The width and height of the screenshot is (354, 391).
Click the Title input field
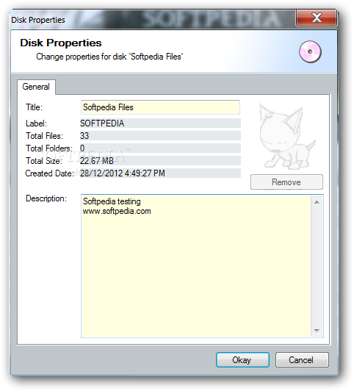coord(160,107)
